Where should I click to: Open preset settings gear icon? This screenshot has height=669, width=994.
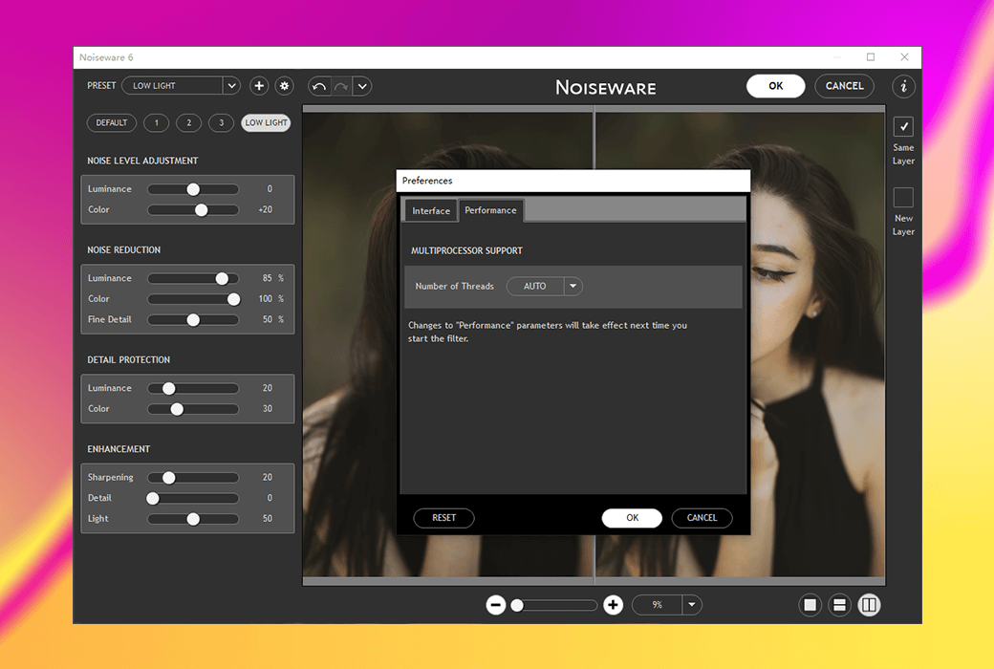[285, 86]
